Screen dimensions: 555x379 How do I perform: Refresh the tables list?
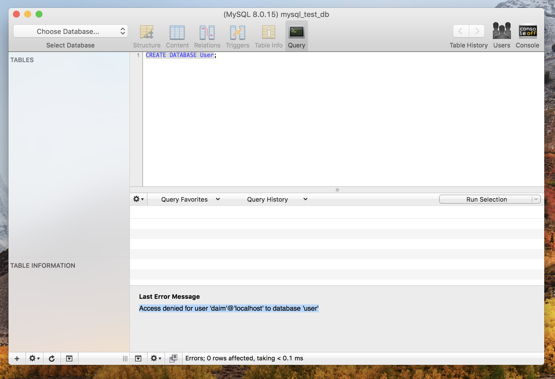52,359
